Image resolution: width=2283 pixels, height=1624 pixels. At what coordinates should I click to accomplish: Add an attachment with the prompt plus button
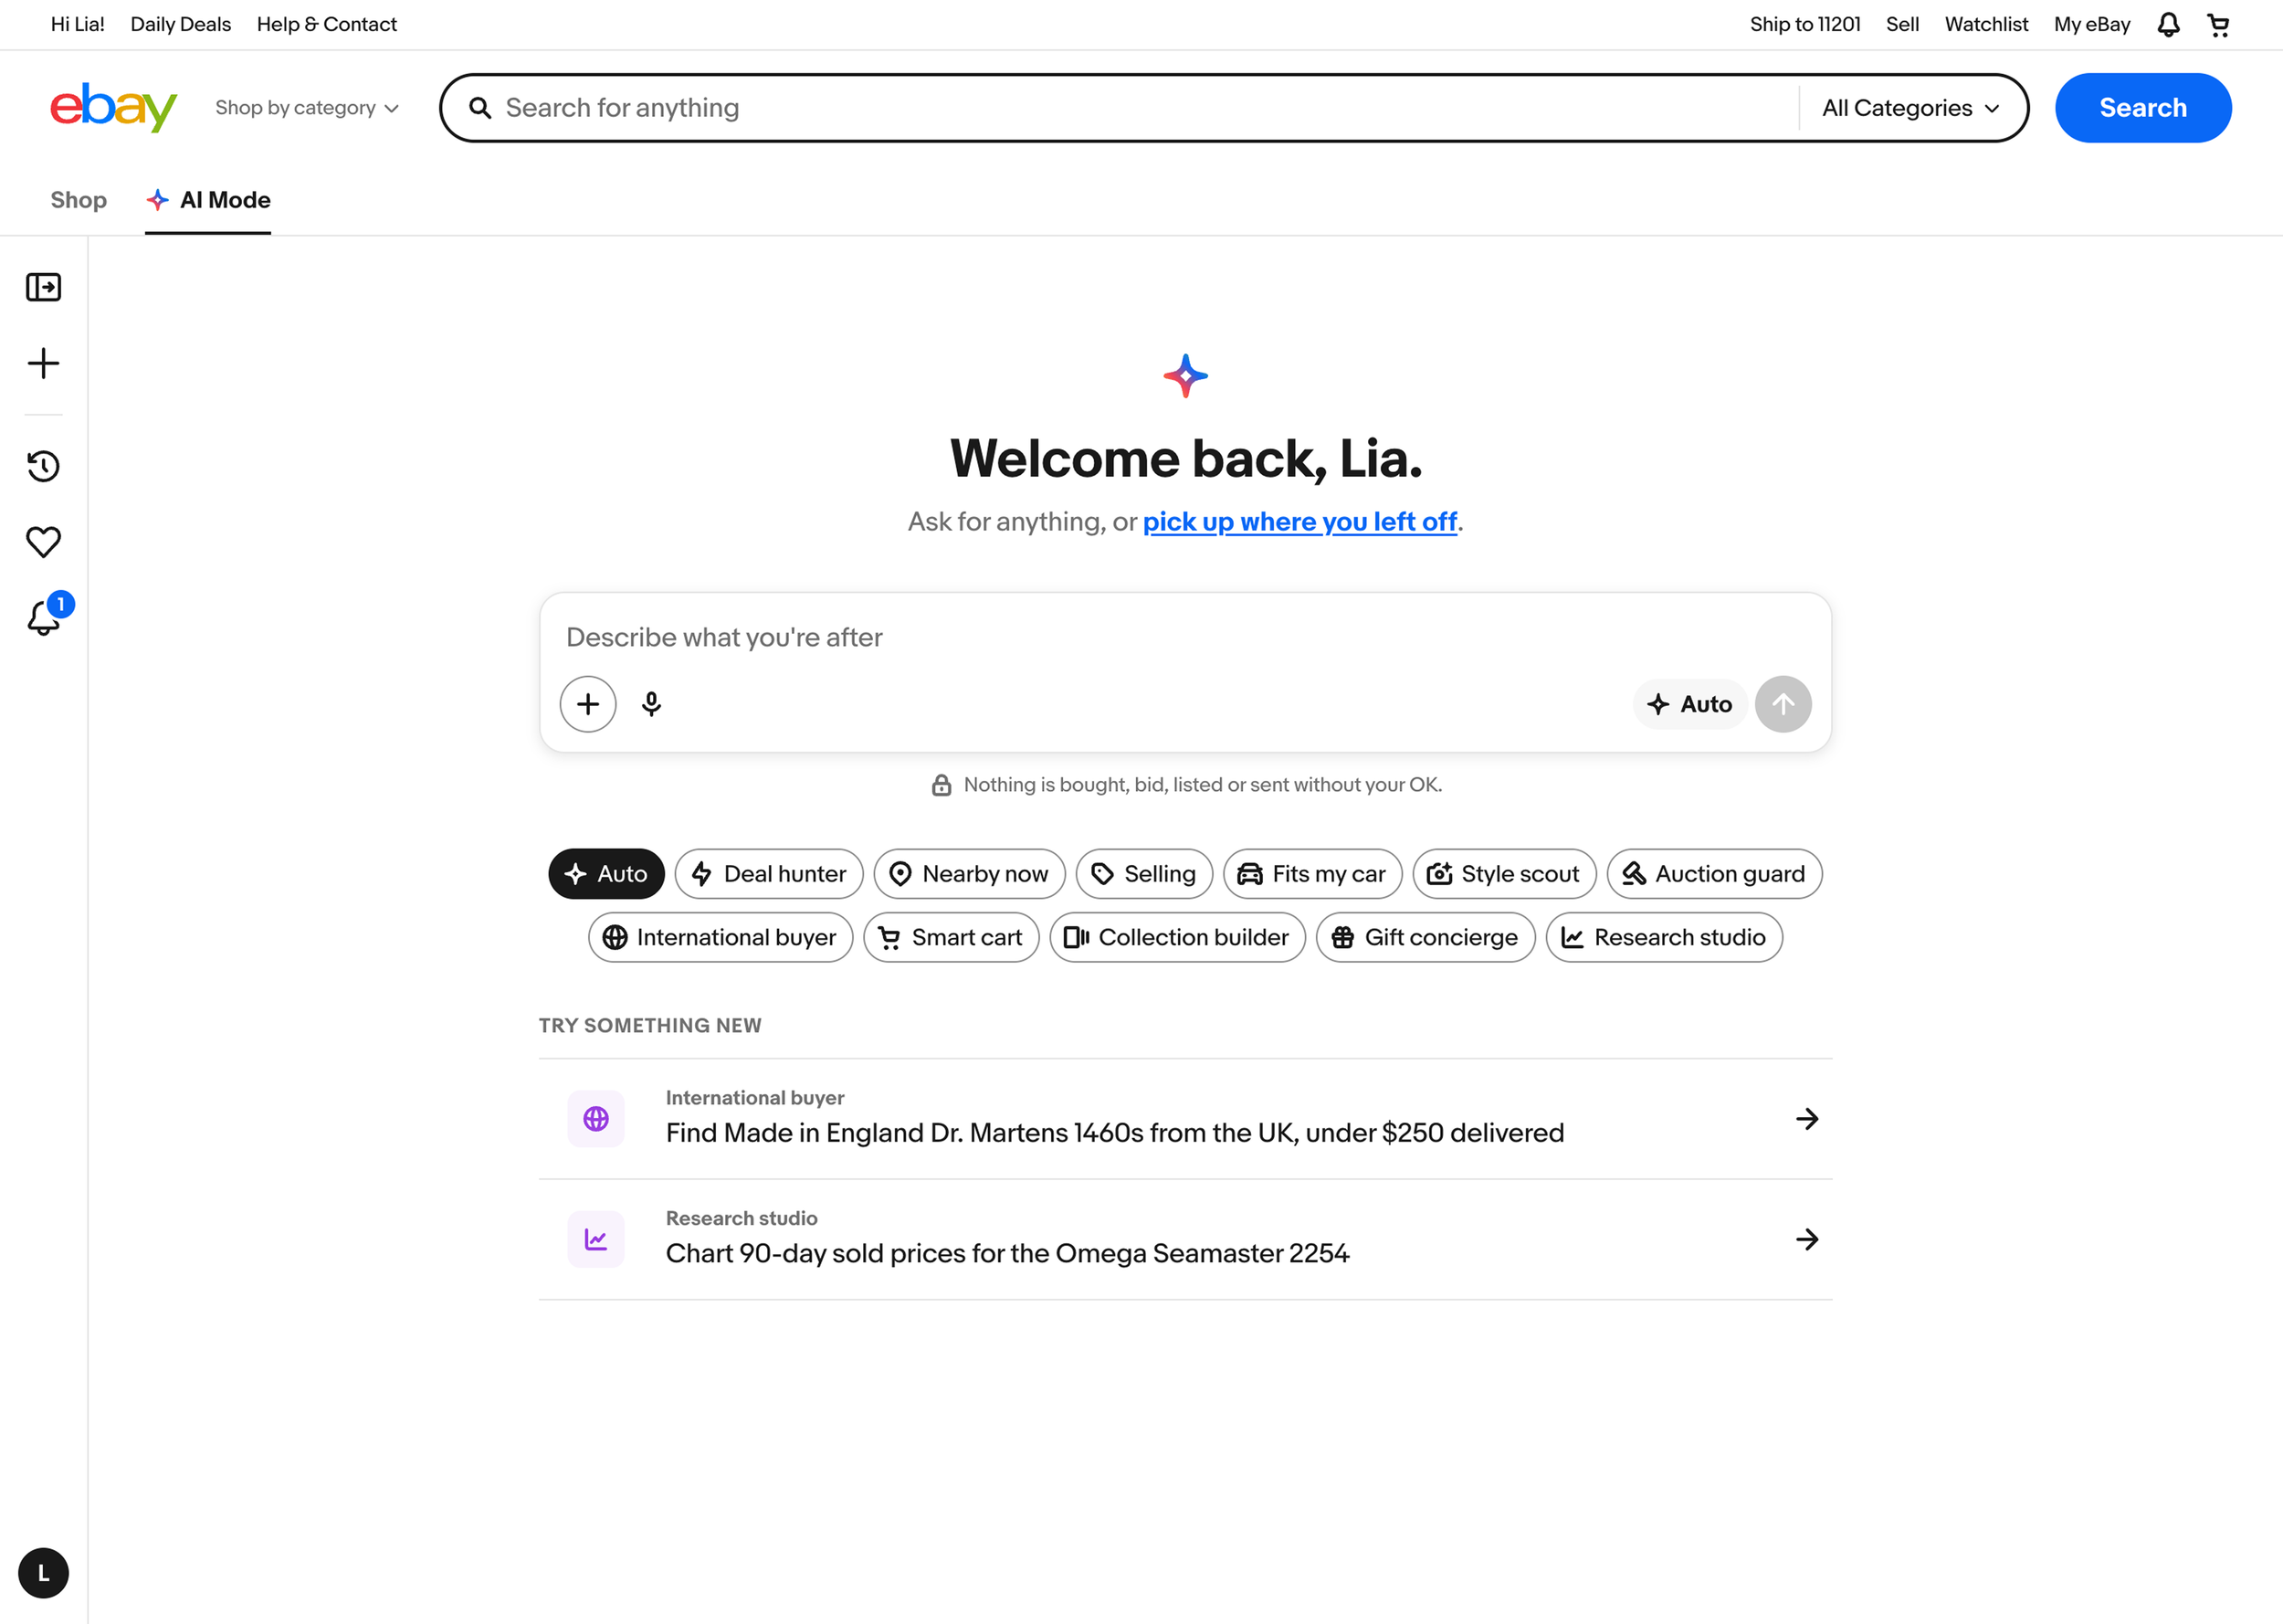point(588,704)
